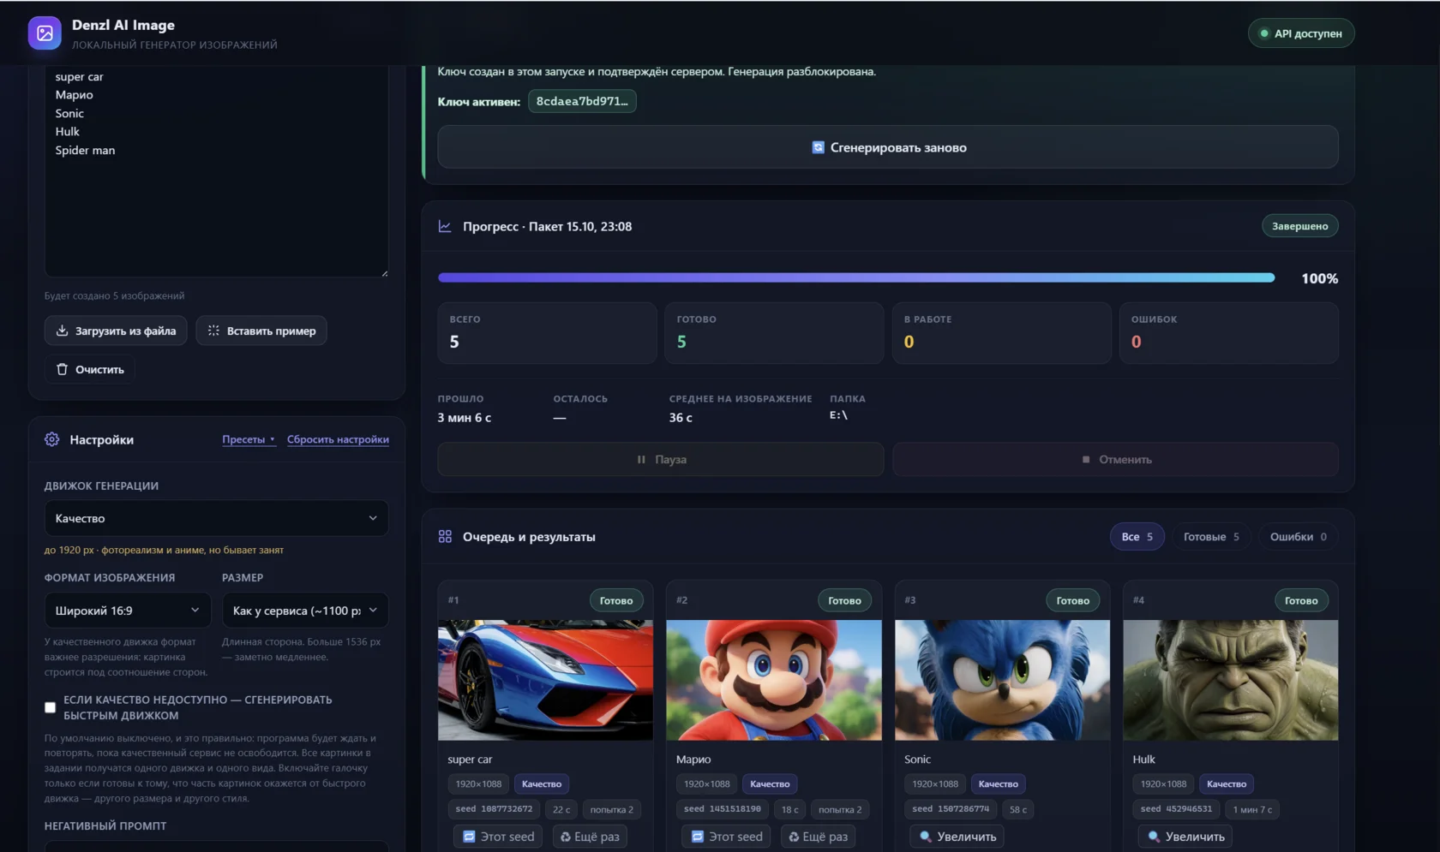Click the settings gear icon beside Настройки
Screen dimensions: 1440x852
point(52,439)
